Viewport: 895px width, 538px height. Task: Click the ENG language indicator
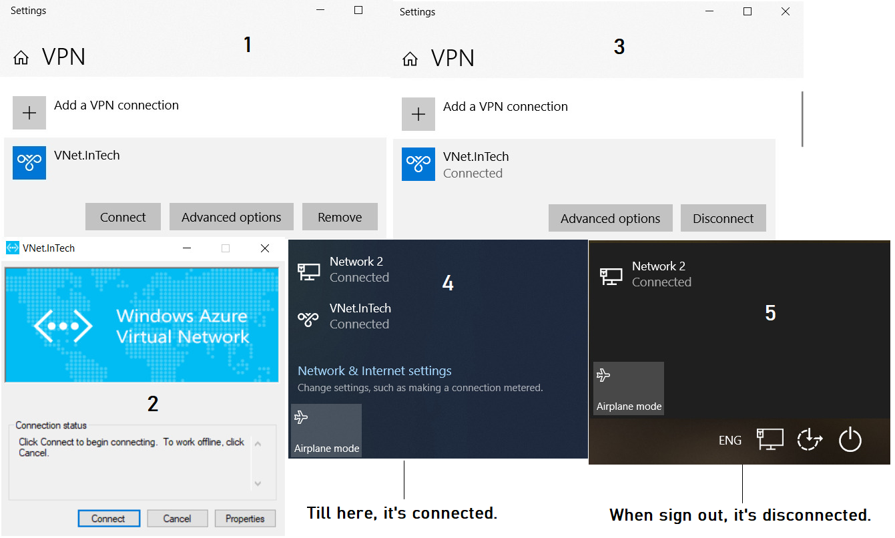point(729,440)
